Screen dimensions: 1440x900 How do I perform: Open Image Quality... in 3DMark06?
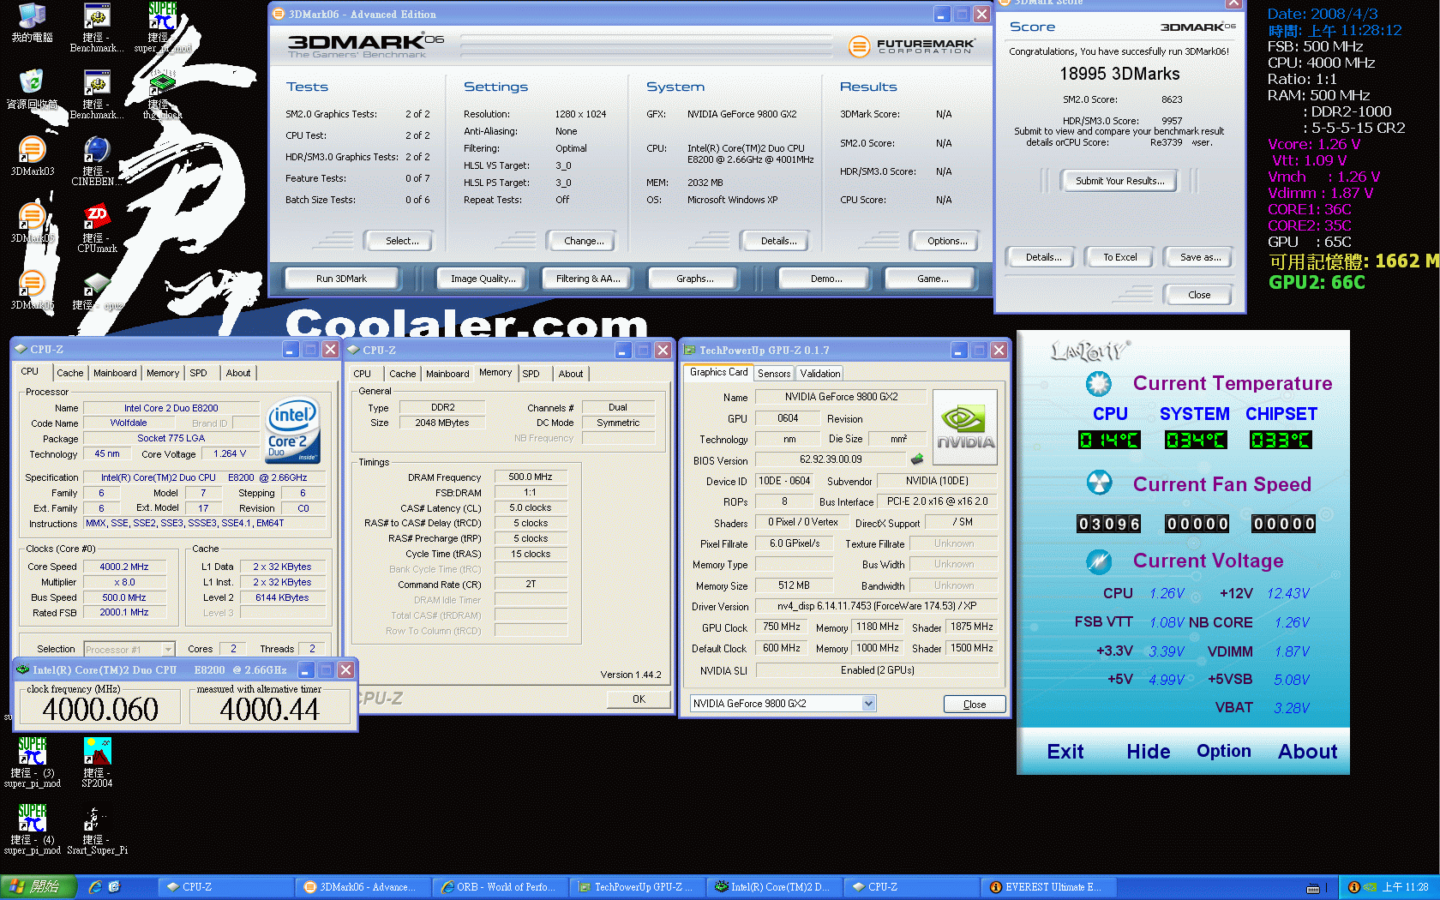[x=483, y=279]
